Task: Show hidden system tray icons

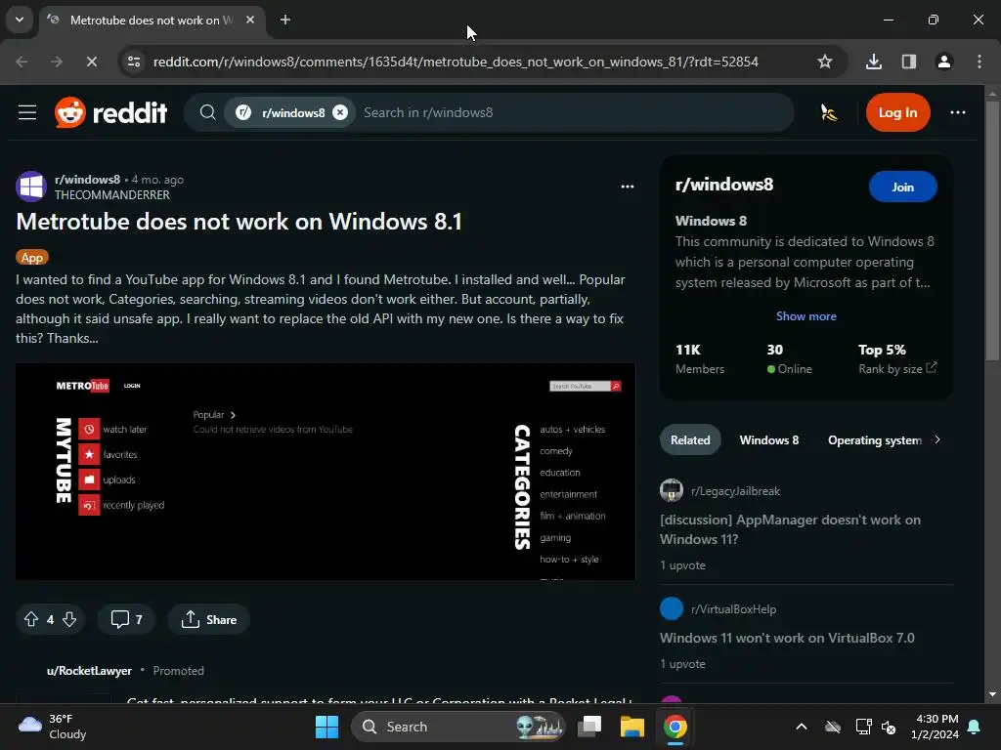Action: (x=802, y=727)
